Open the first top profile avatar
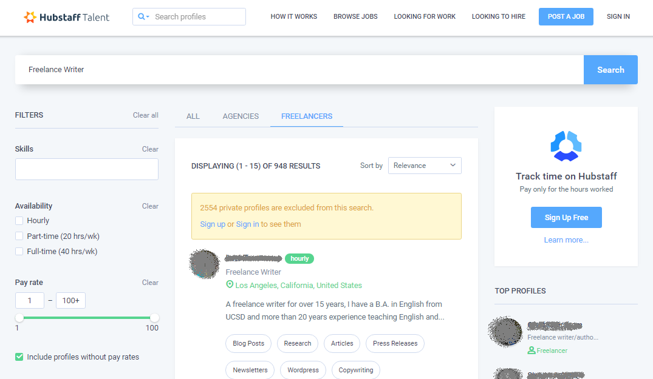 [x=505, y=332]
